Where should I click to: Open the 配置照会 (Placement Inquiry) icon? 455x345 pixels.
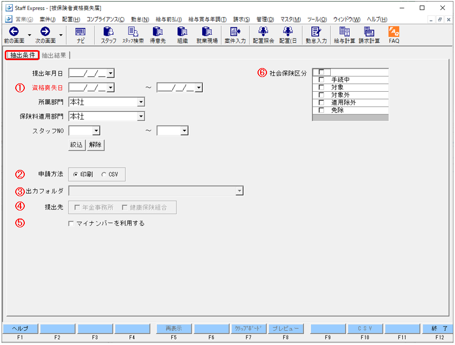(x=263, y=35)
